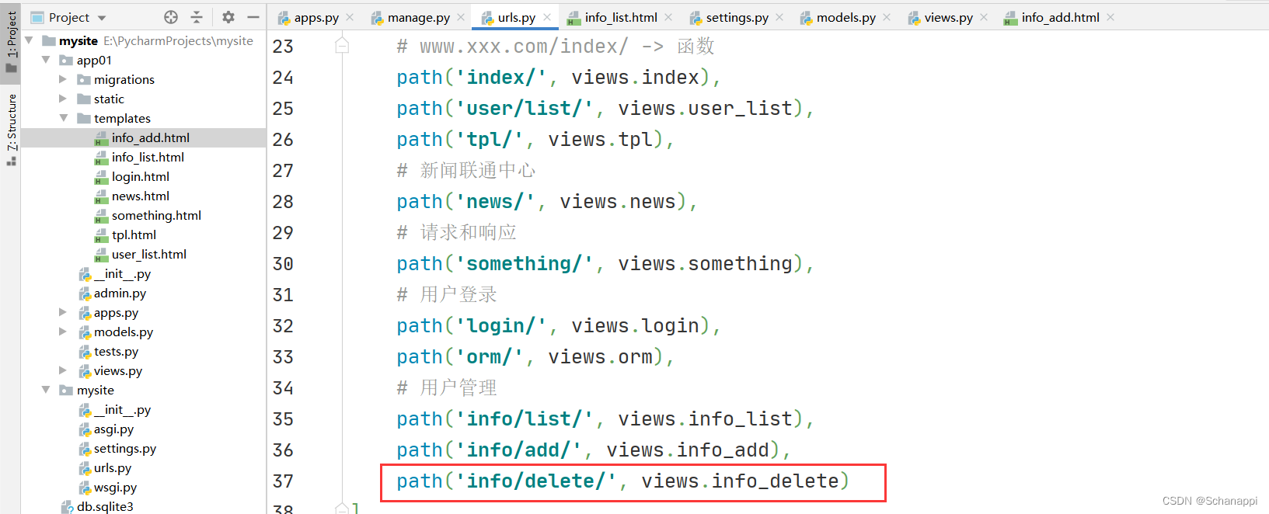This screenshot has width=1269, height=514.
Task: Open the info_add.html editor tab
Action: [x=1060, y=17]
